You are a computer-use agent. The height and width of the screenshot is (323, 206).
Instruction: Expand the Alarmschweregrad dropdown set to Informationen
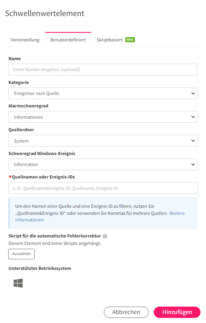103,117
